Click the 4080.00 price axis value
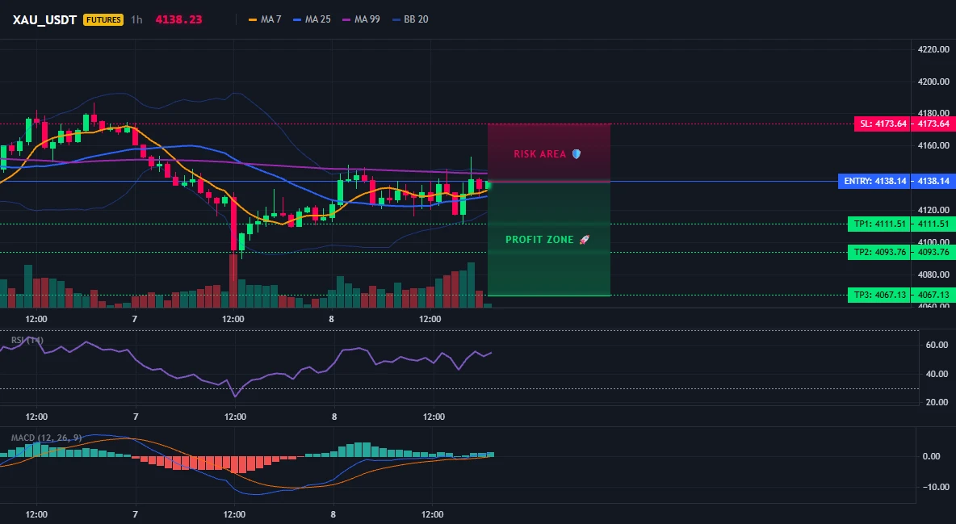 933,275
